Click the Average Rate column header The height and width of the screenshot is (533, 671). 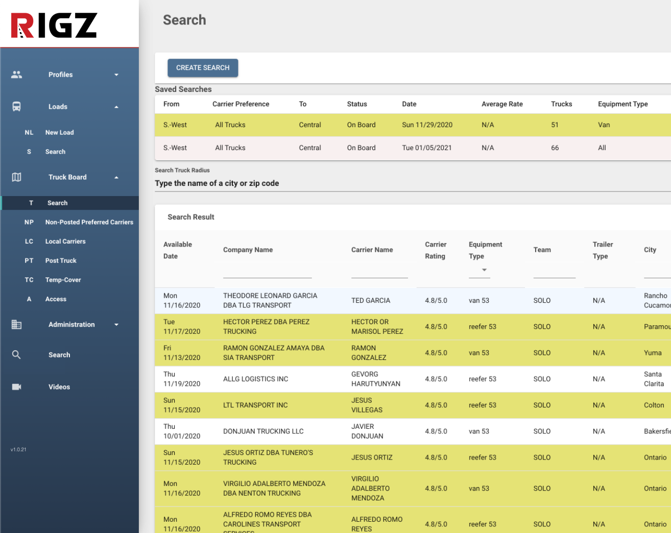pos(502,104)
